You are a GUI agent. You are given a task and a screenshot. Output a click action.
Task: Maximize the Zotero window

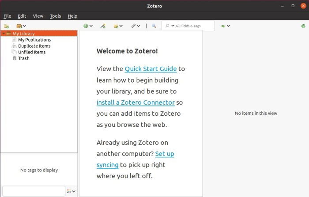coord(293,6)
